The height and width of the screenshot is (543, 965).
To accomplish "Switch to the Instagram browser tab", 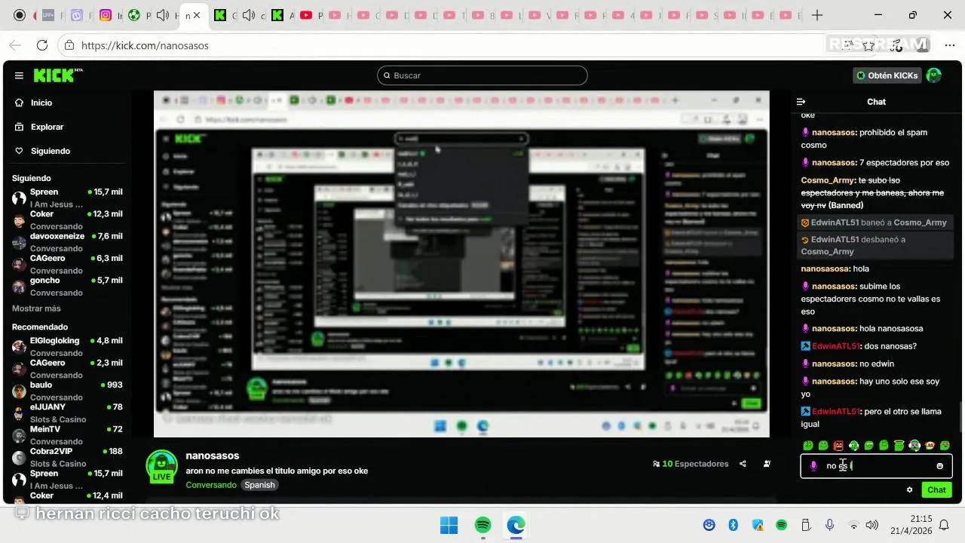I will (106, 15).
